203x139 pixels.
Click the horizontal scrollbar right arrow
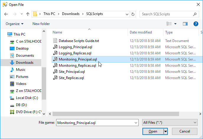[200, 114]
